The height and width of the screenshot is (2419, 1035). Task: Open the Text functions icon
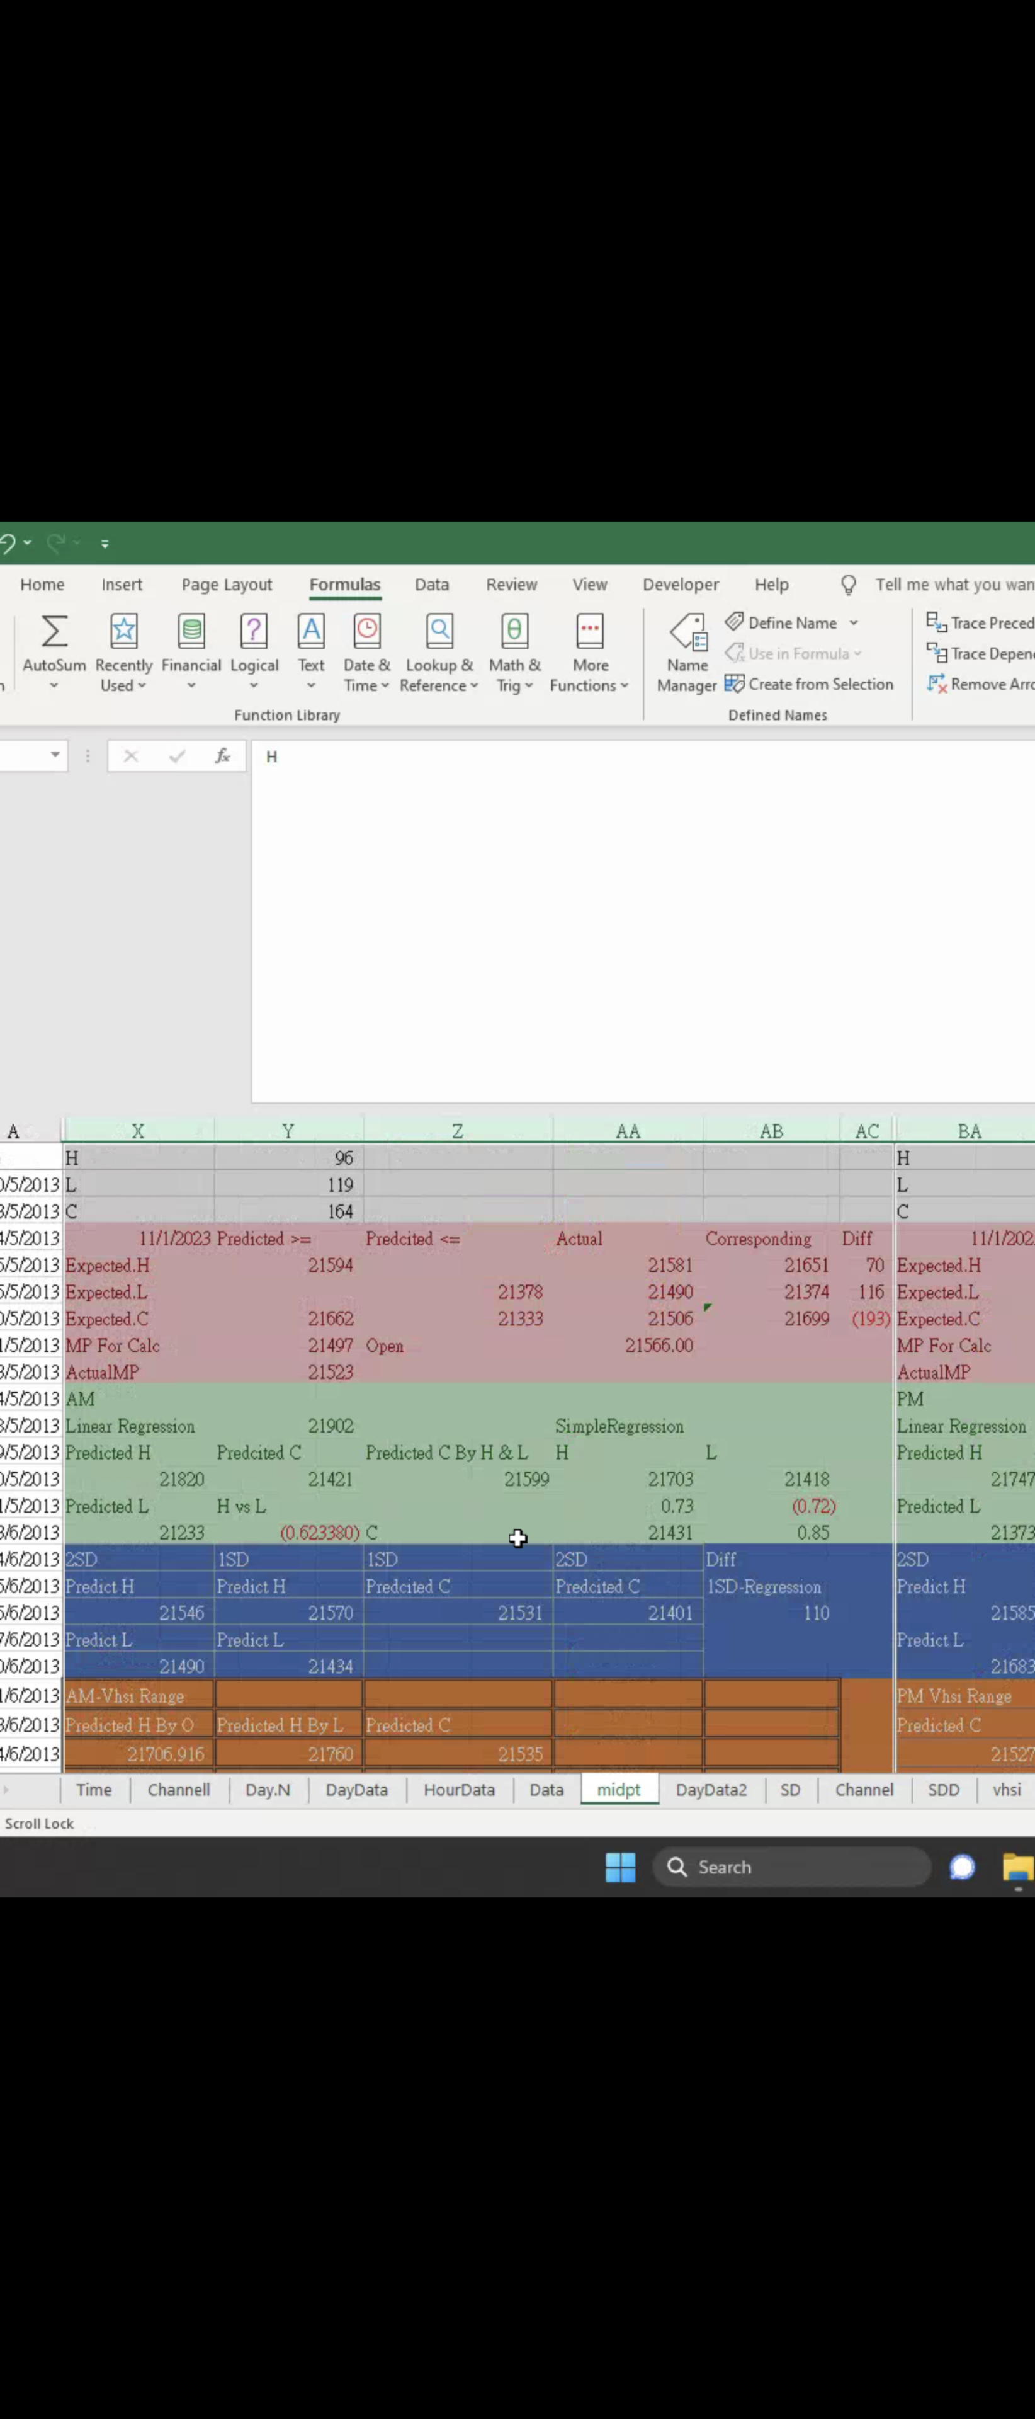coord(310,632)
